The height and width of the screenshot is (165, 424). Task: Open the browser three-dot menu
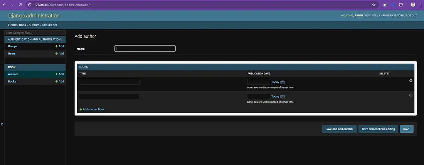coord(421,5)
